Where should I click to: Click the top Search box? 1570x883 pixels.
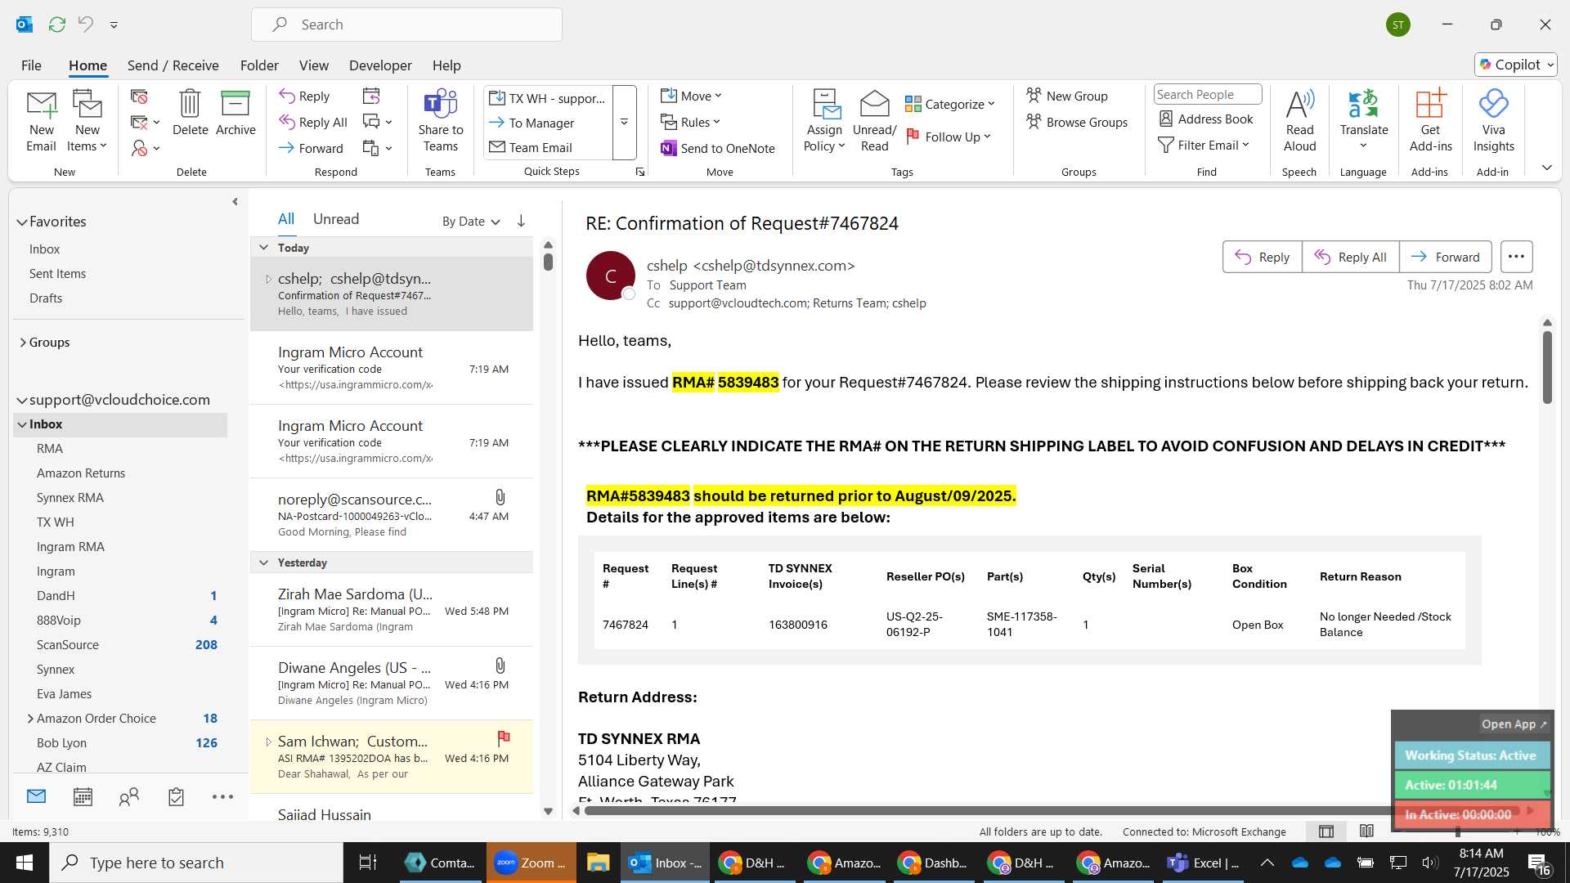[406, 25]
